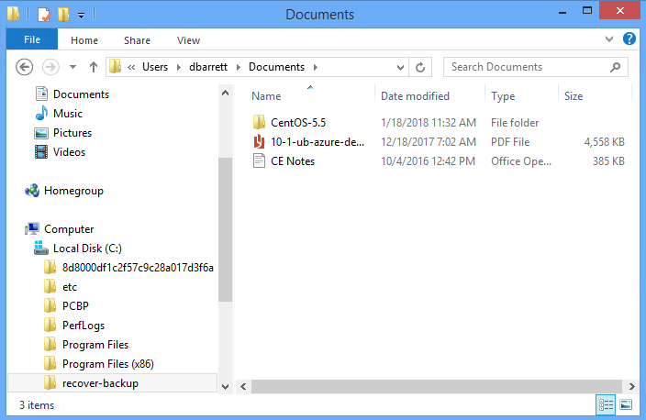
Task: Switch to large thumbnails view in status bar
Action: (626, 404)
